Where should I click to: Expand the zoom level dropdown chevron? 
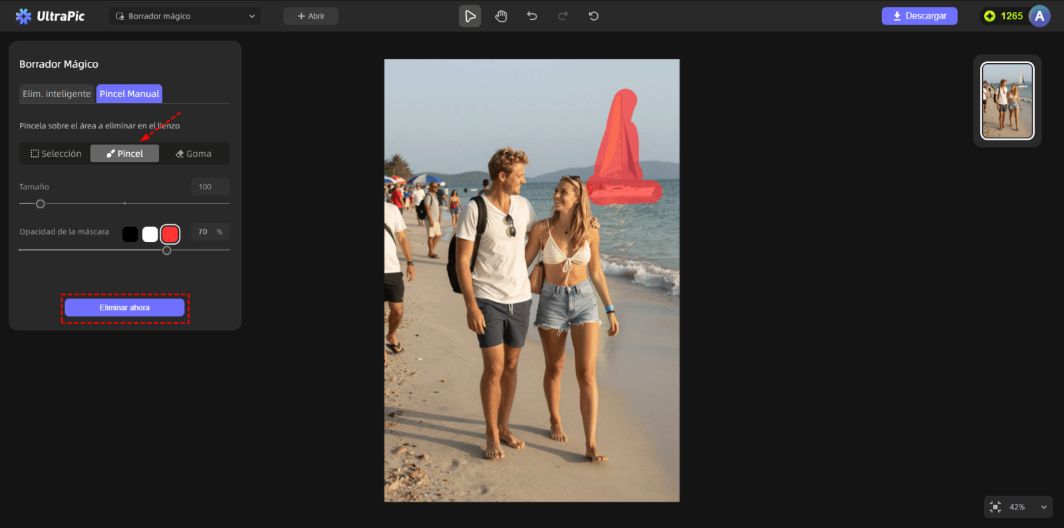pos(1043,507)
